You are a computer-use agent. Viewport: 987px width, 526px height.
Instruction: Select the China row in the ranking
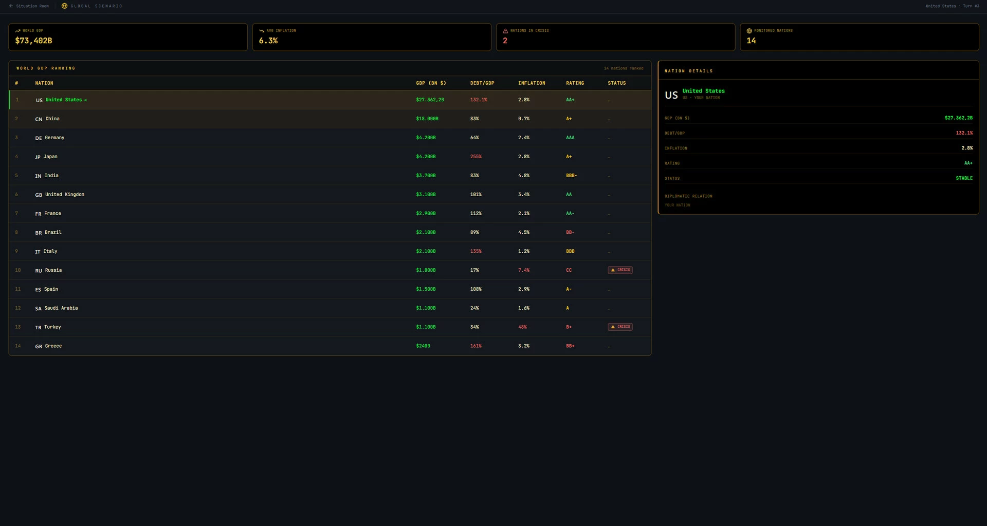330,119
